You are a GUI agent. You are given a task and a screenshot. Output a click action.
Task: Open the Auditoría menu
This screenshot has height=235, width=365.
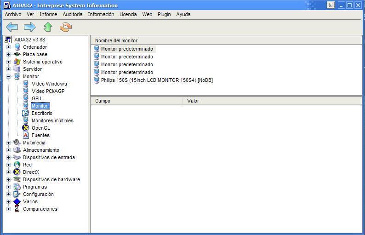pos(73,14)
